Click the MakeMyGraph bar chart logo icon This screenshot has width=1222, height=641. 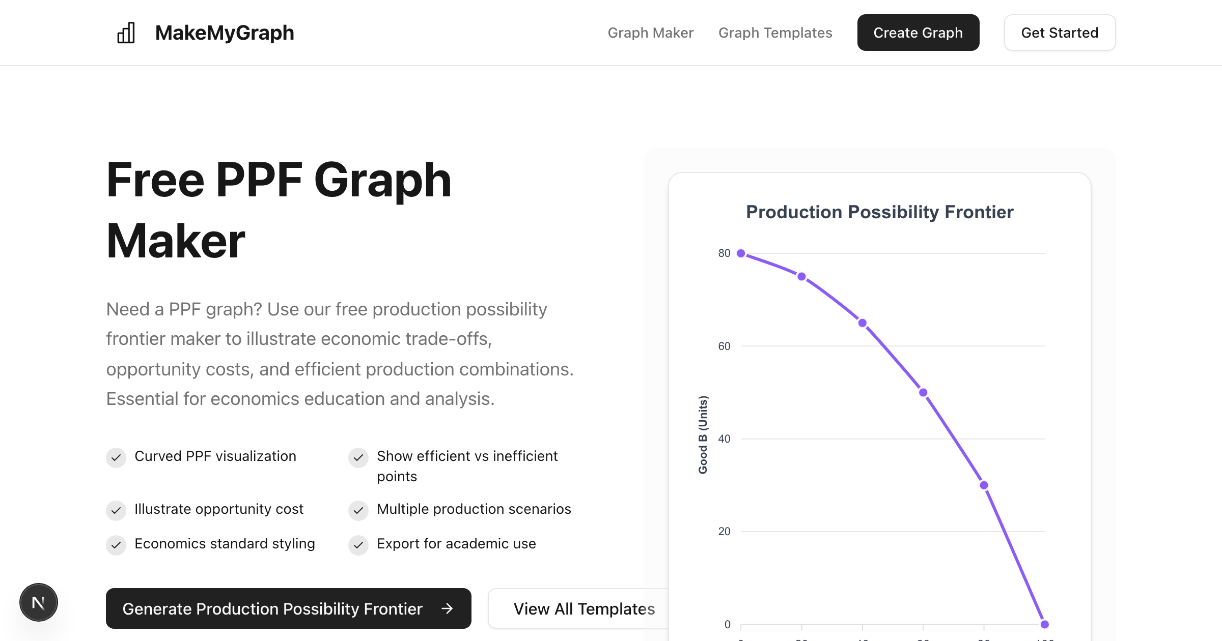click(x=126, y=32)
